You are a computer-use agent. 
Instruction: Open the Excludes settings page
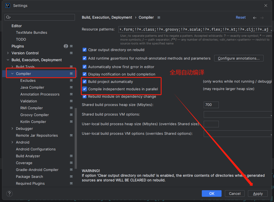coord(28,81)
